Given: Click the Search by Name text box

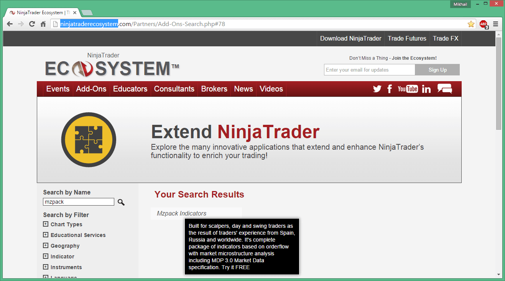Looking at the screenshot, I should [x=79, y=202].
